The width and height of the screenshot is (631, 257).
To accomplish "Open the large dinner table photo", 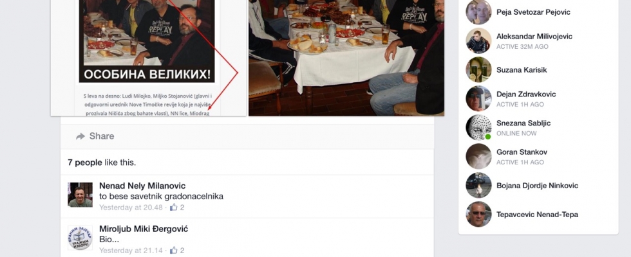I will (x=346, y=58).
